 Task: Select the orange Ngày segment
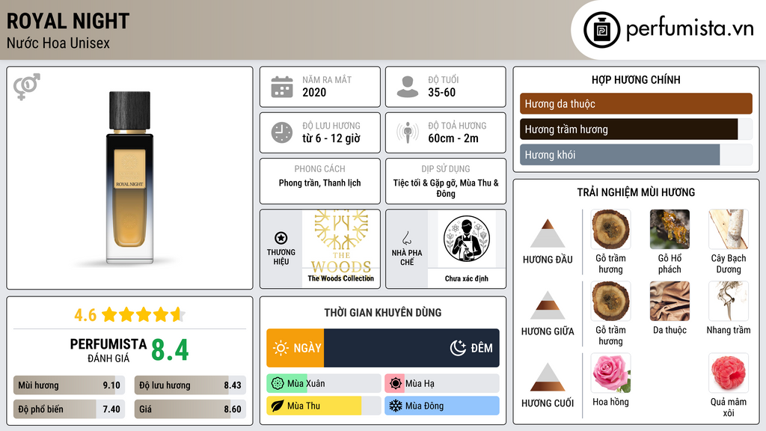point(295,348)
